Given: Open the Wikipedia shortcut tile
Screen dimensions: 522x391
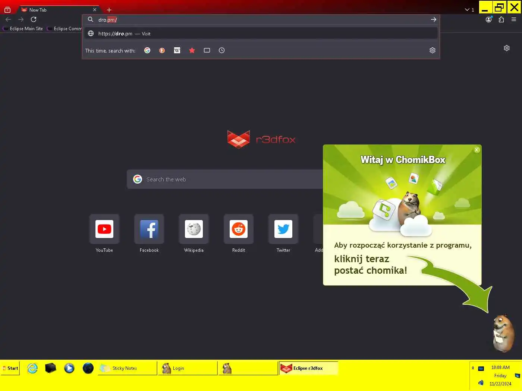Looking at the screenshot, I should tap(194, 229).
